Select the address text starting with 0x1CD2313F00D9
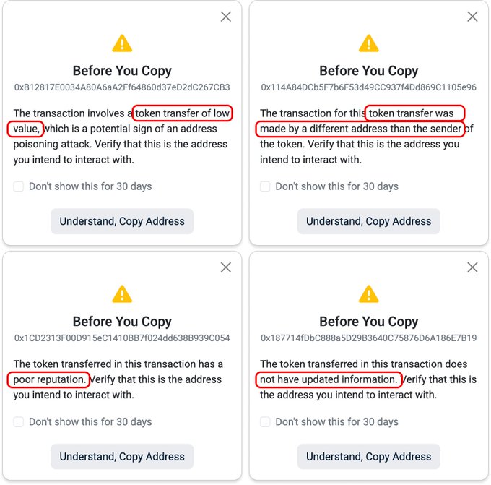The image size is (491, 485). [122, 338]
